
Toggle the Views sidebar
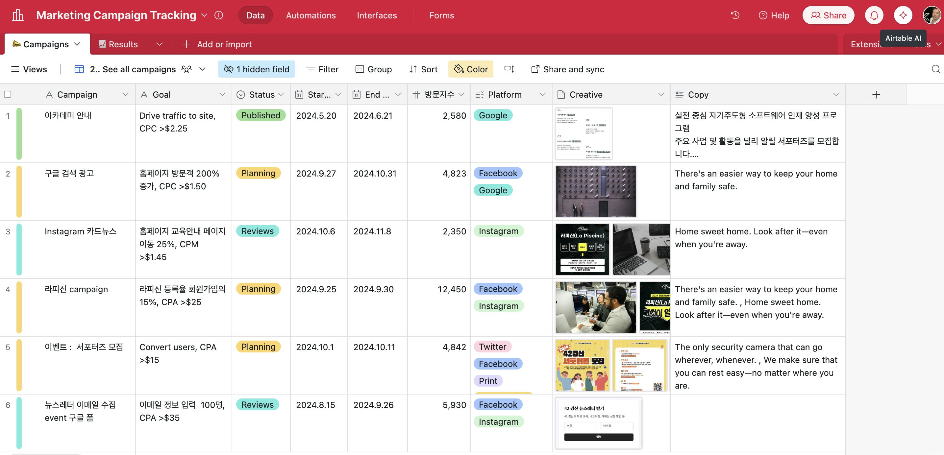pyautogui.click(x=29, y=69)
